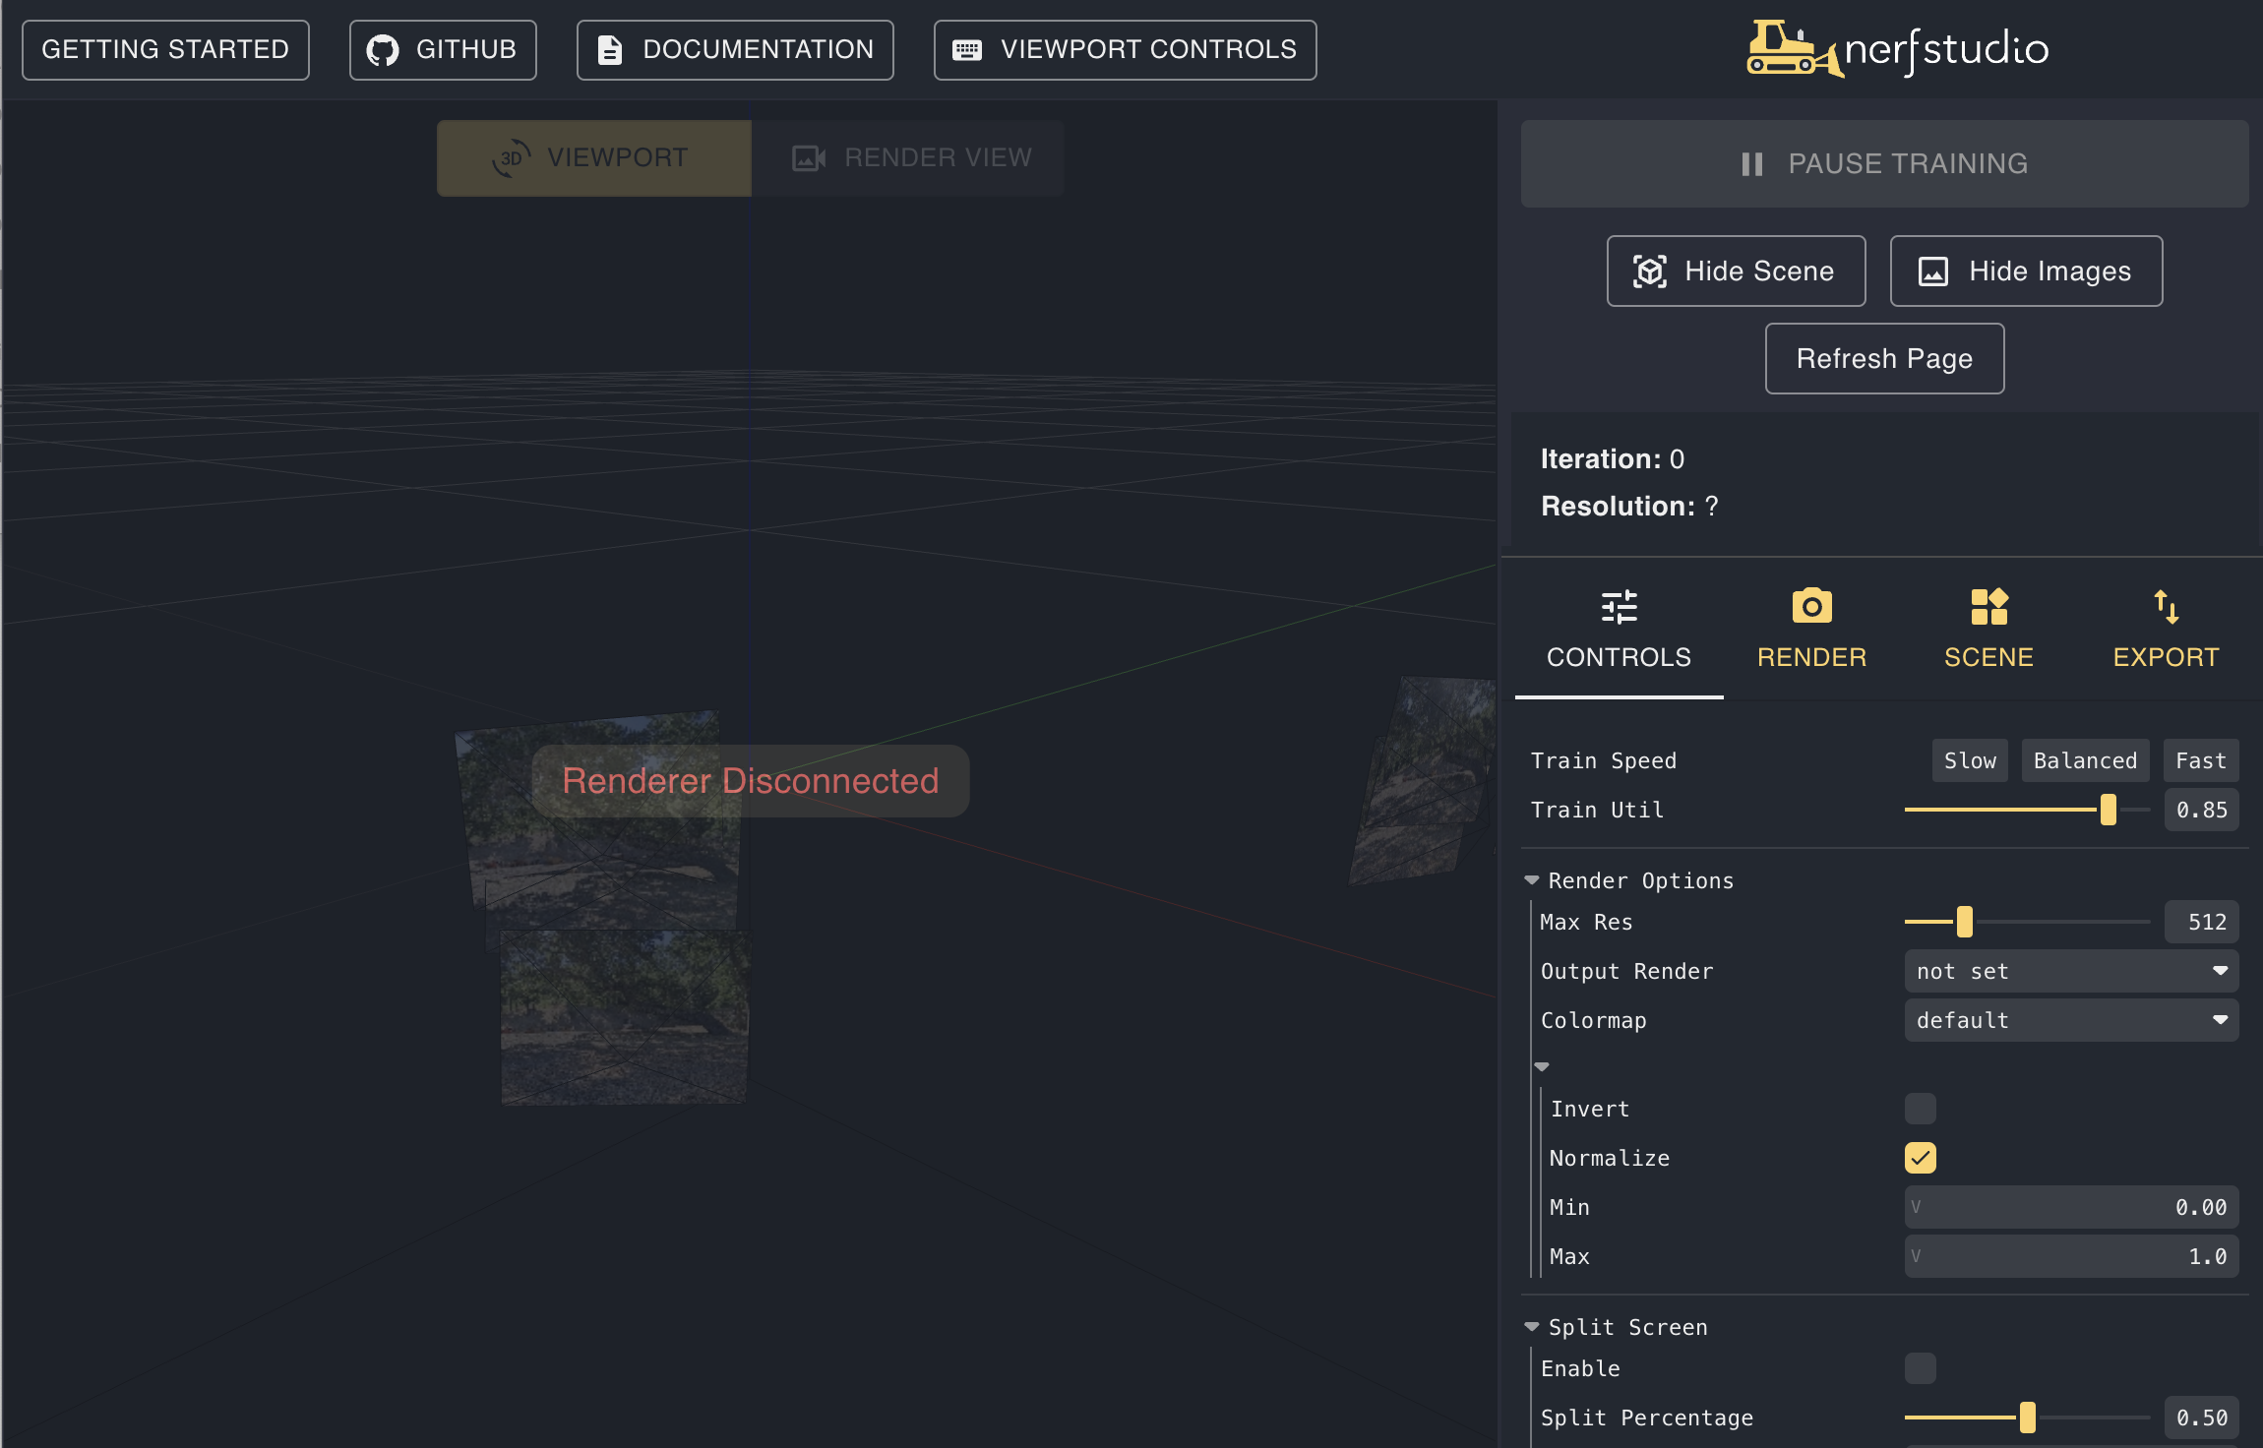Set train speed to Fast
This screenshot has height=1448, width=2263.
(x=2199, y=759)
